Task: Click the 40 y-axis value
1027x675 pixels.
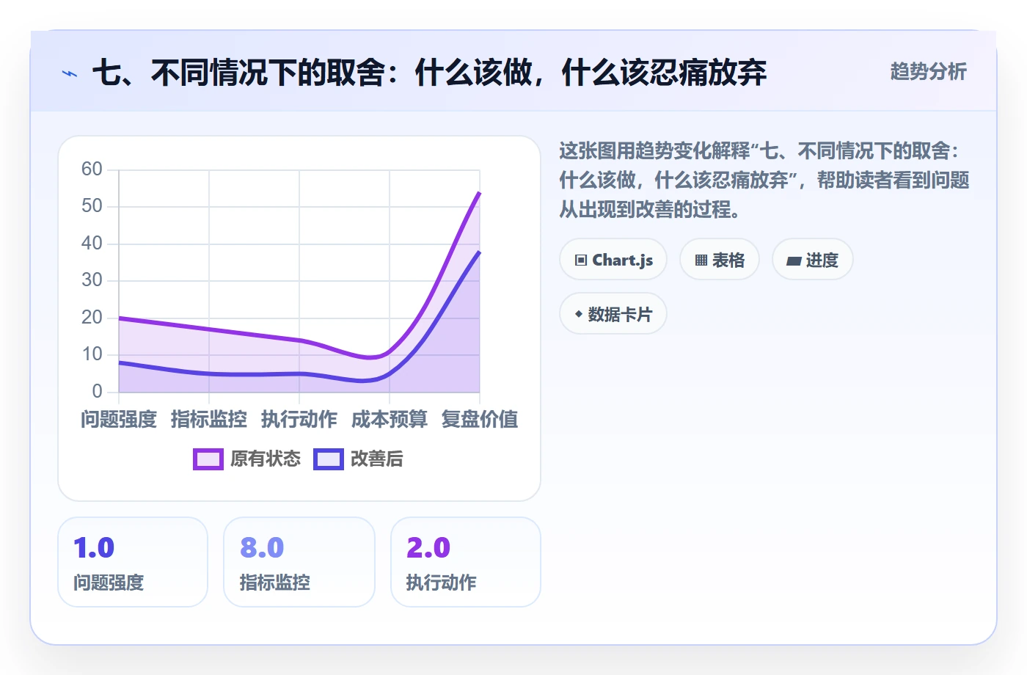Action: [92, 244]
